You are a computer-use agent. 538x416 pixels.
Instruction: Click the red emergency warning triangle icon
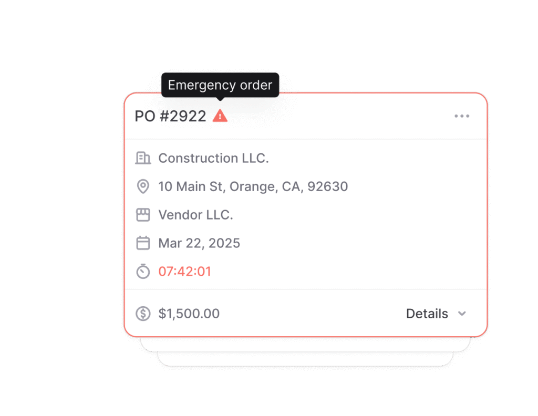click(220, 116)
